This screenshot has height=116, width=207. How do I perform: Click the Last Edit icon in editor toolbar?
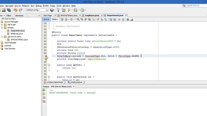[x=62, y=19]
